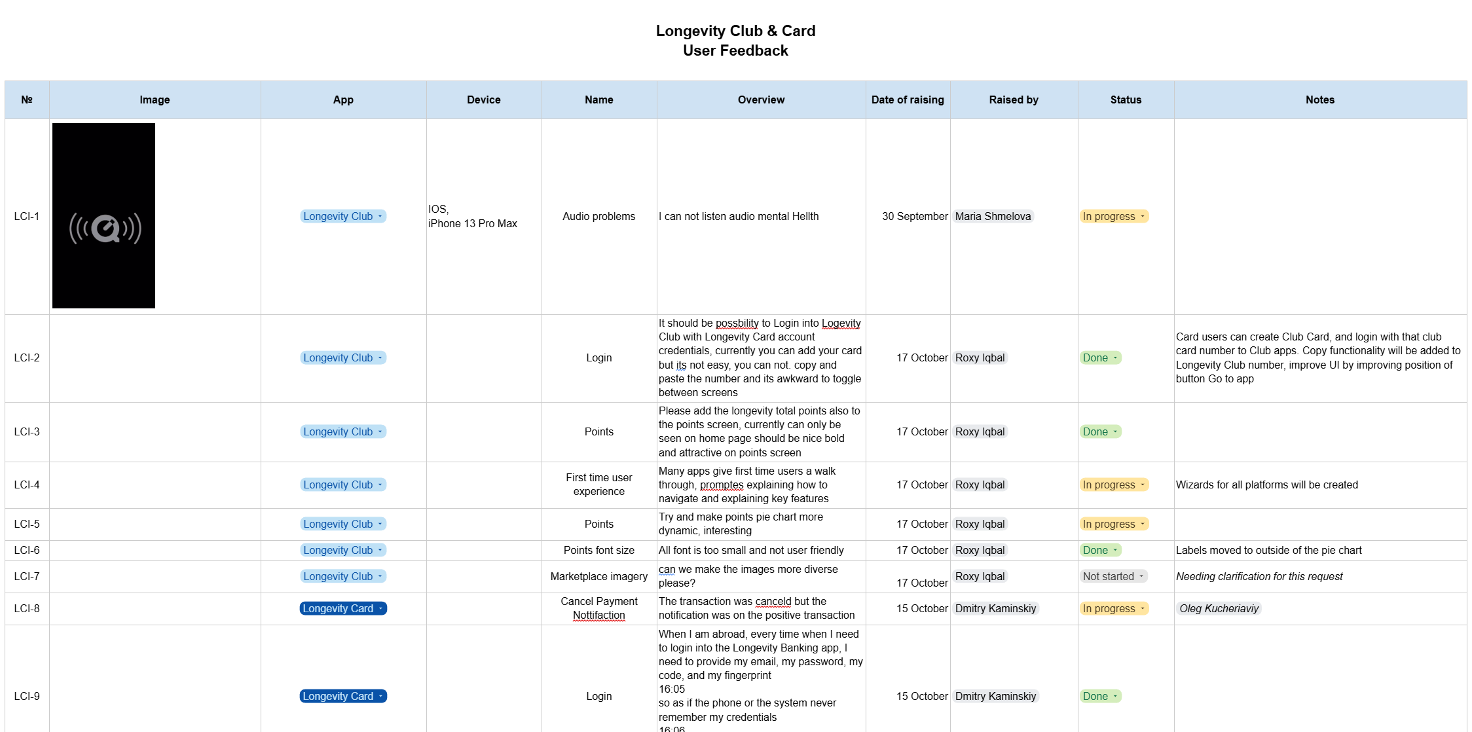
Task: Open LCI-6 Done status dropdown
Action: [x=1114, y=551]
